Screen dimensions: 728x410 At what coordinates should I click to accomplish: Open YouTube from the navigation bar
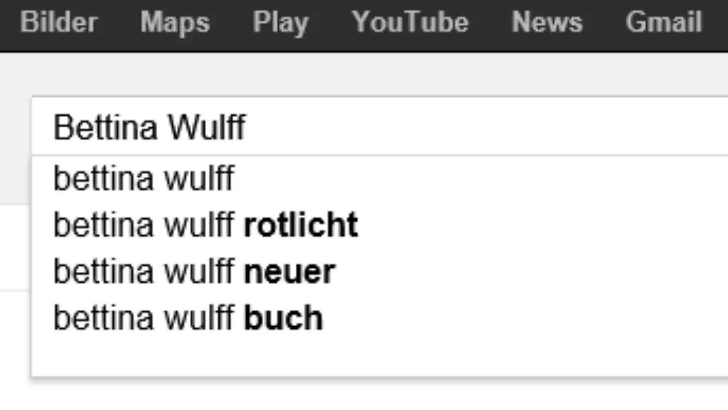410,22
